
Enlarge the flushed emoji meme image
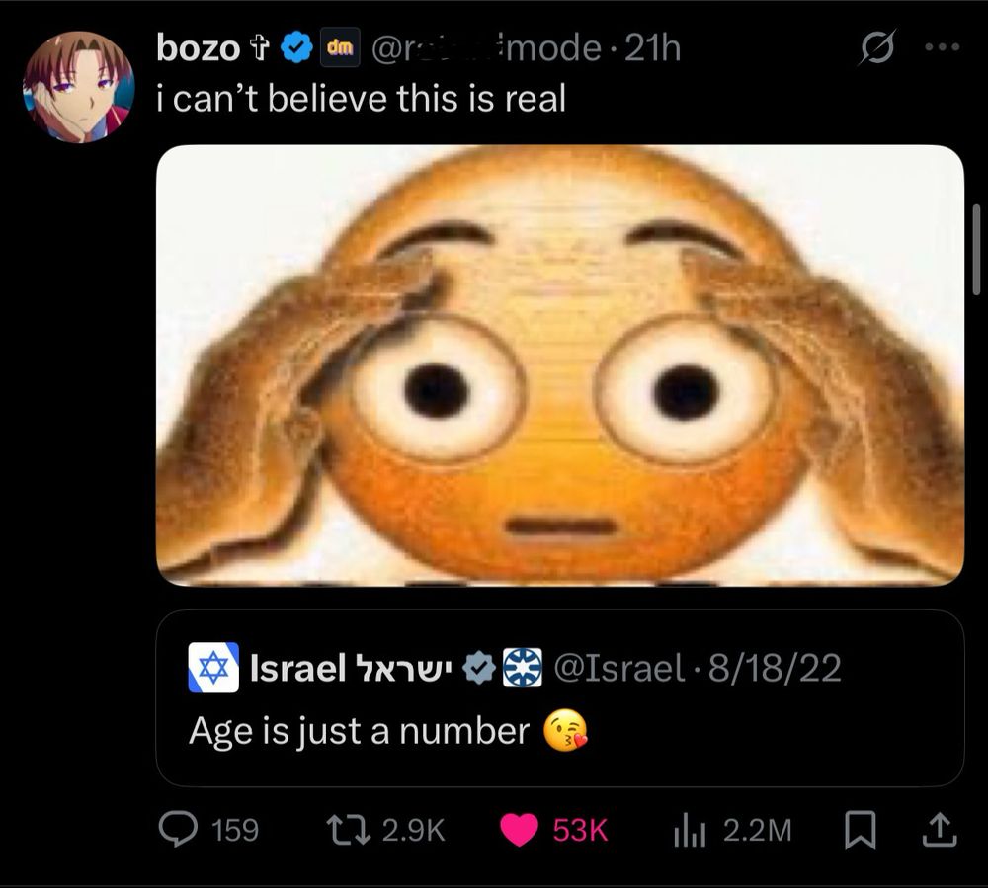[x=559, y=365]
